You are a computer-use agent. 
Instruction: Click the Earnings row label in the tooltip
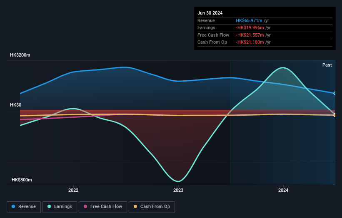[x=206, y=27]
